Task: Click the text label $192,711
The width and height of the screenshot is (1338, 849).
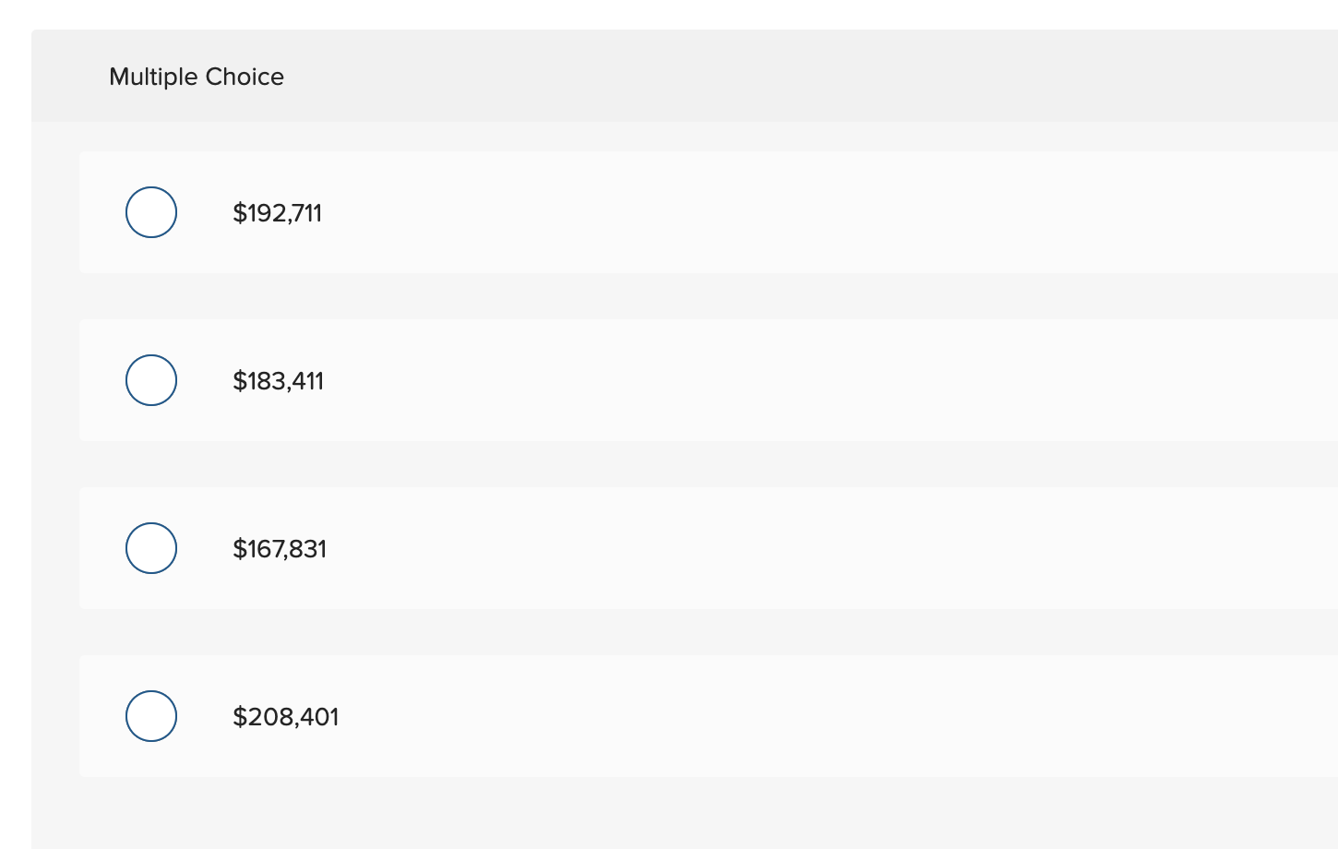Action: point(277,212)
